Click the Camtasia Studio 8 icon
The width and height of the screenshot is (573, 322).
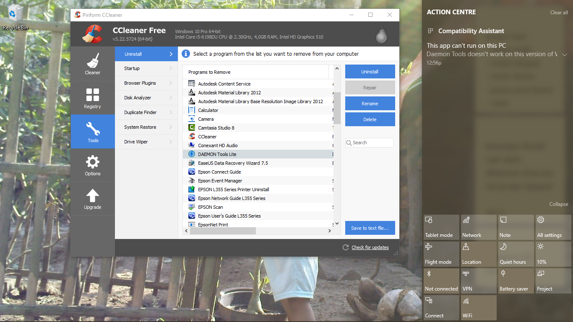(192, 128)
